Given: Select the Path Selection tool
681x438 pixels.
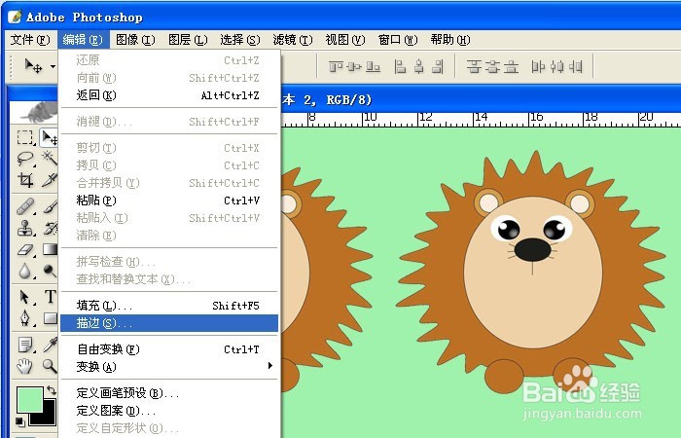Looking at the screenshot, I should click(25, 297).
